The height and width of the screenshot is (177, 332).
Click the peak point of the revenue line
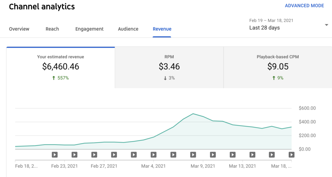pos(193,114)
